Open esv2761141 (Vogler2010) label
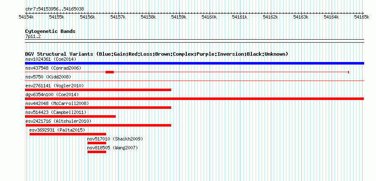 click(54, 86)
